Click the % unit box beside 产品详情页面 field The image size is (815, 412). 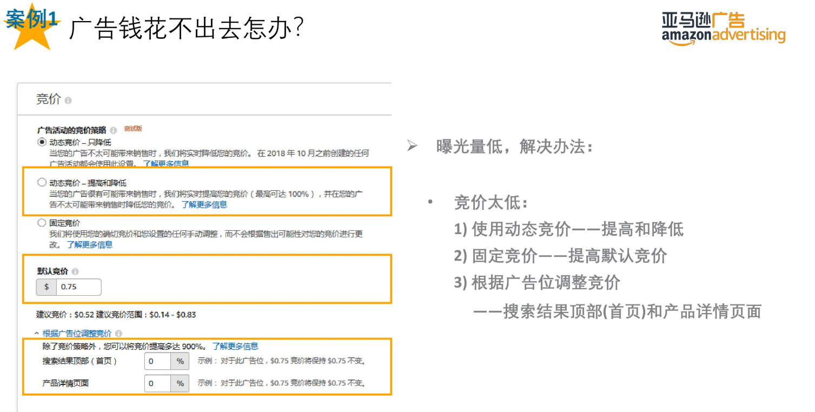[179, 384]
